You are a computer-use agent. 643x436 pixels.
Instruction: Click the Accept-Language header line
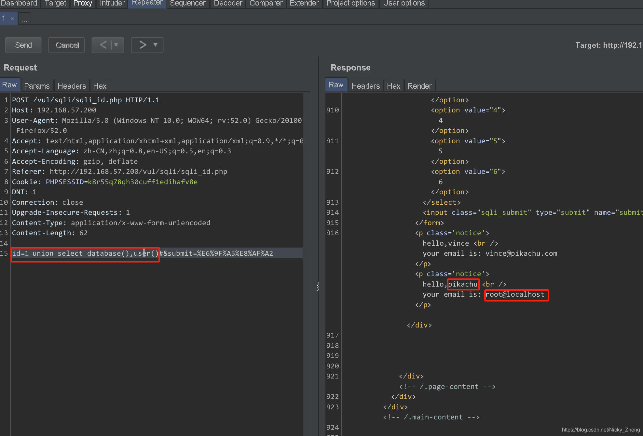[121, 151]
